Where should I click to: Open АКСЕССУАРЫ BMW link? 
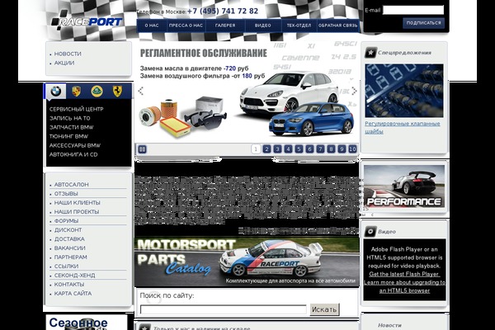[x=75, y=145]
